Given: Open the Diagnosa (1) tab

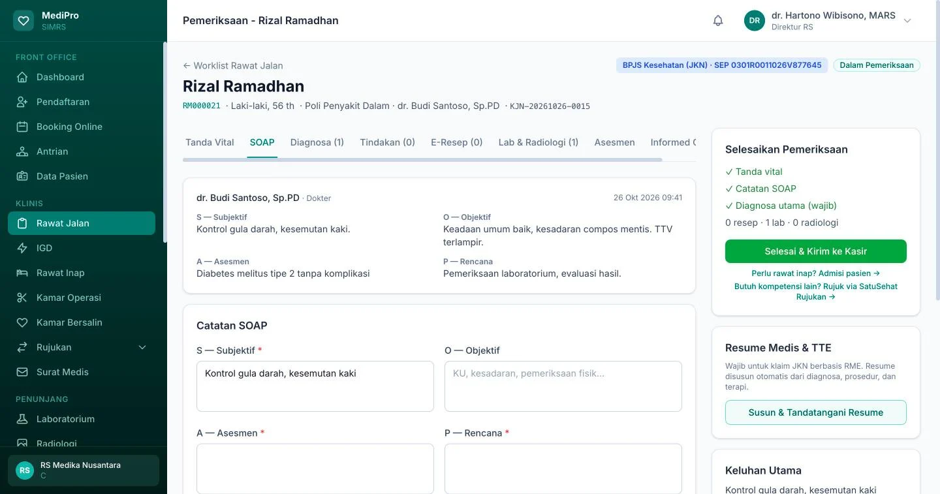Looking at the screenshot, I should [317, 142].
